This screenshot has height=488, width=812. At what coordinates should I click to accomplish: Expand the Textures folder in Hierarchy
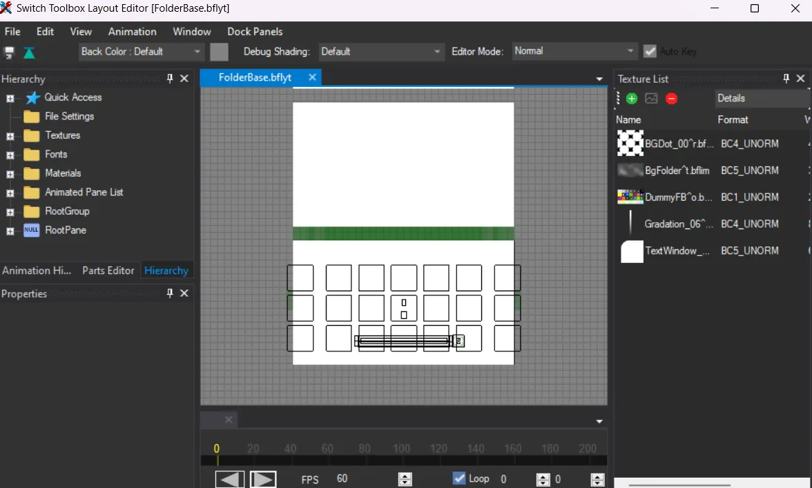(x=10, y=136)
